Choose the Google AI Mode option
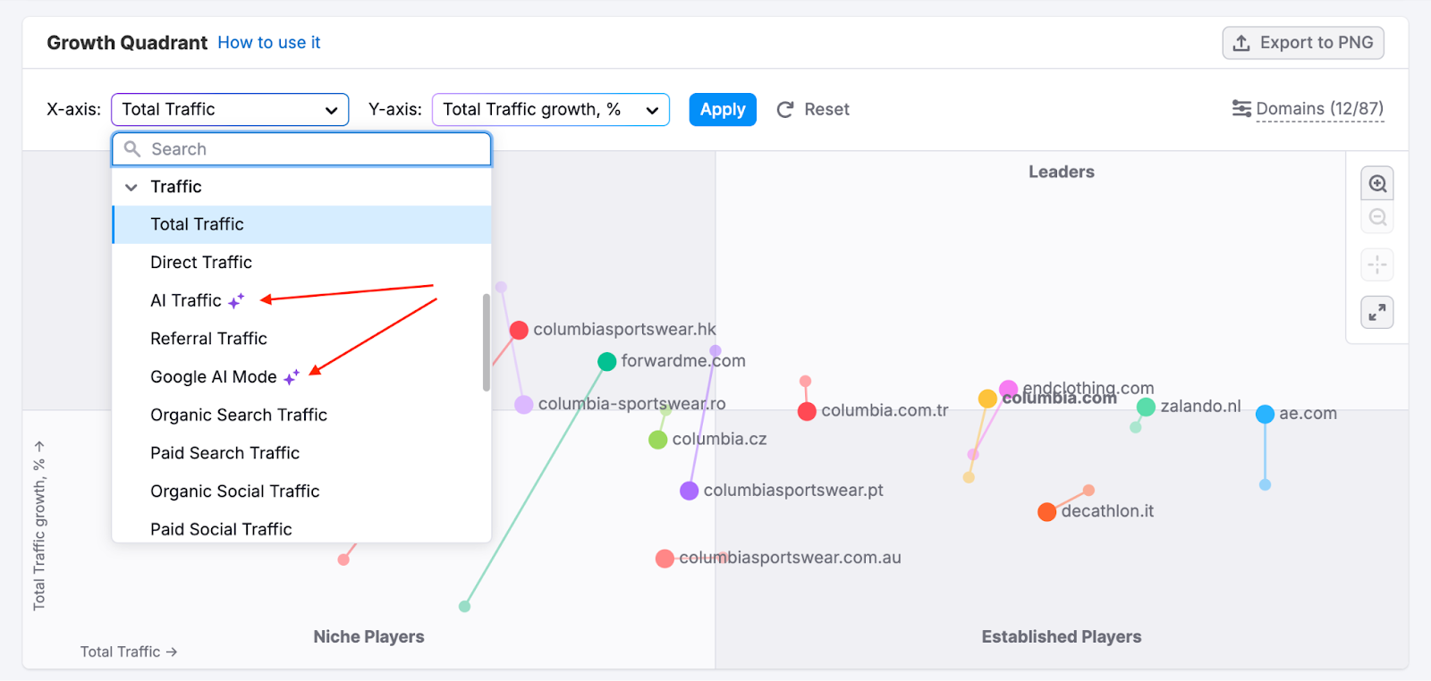1431x681 pixels. (214, 377)
